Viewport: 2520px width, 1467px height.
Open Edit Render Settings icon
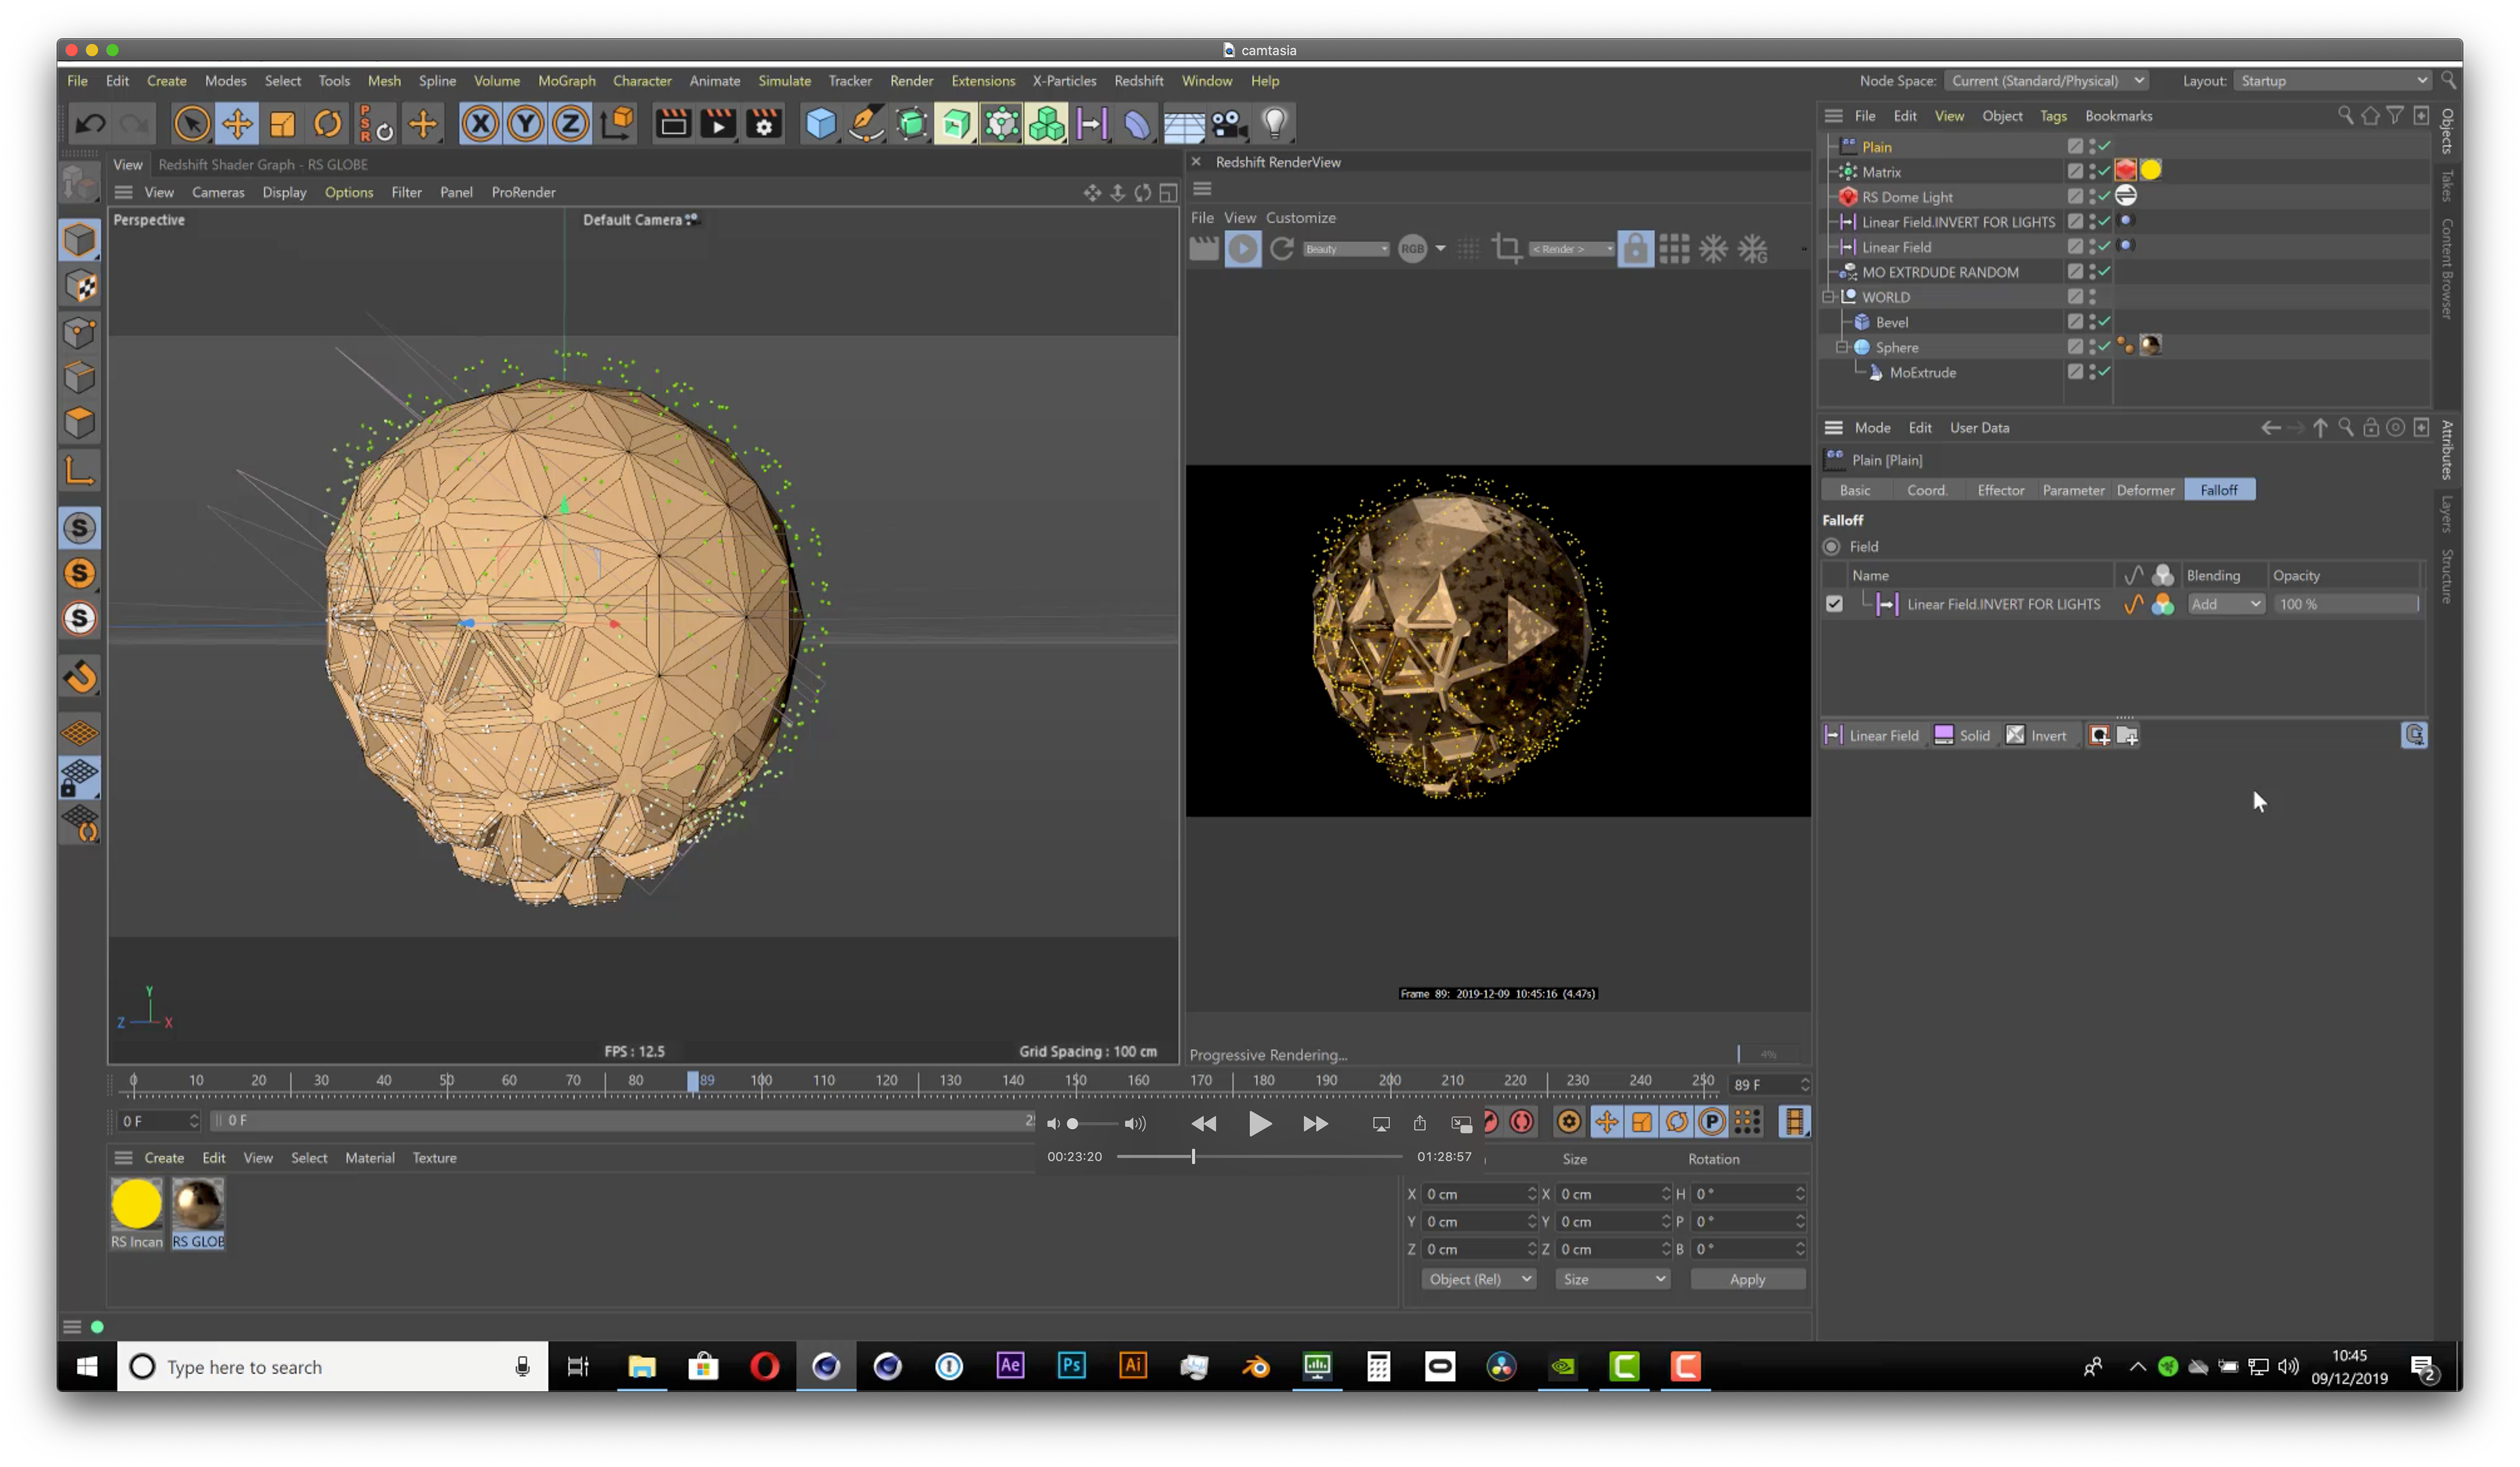point(764,124)
